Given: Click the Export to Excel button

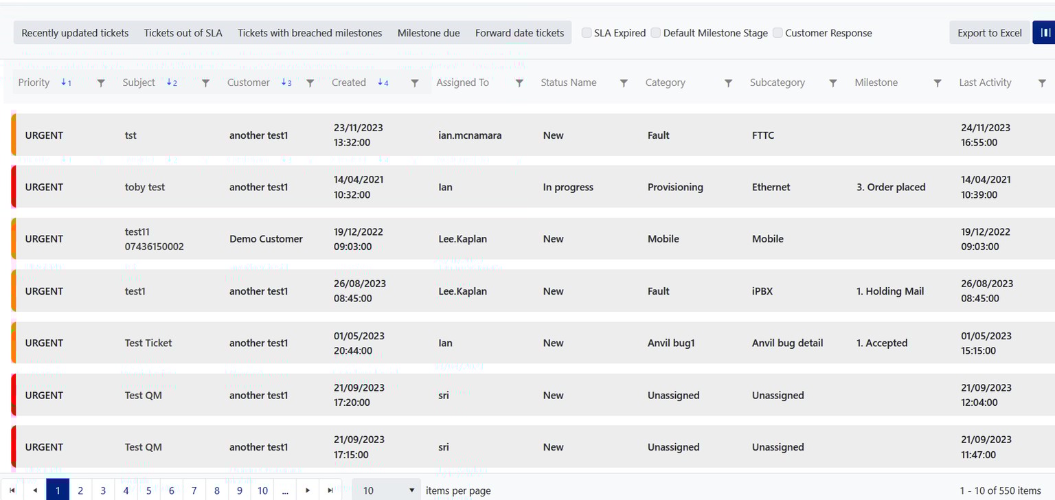Looking at the screenshot, I should point(989,33).
